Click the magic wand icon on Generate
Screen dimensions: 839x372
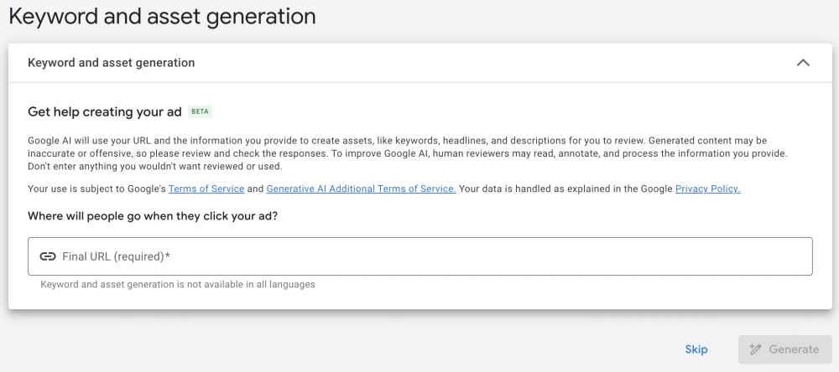(755, 349)
